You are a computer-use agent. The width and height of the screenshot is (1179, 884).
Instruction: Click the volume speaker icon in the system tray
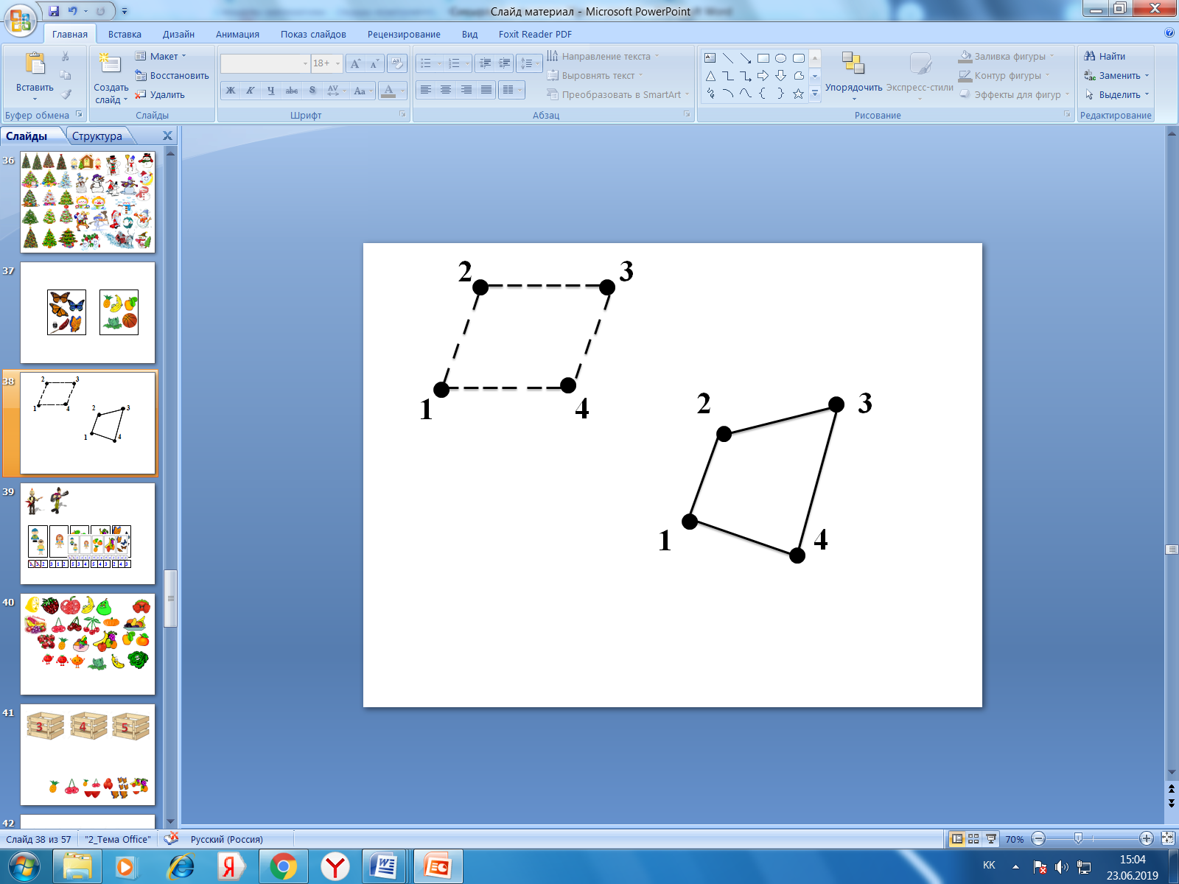[1061, 866]
